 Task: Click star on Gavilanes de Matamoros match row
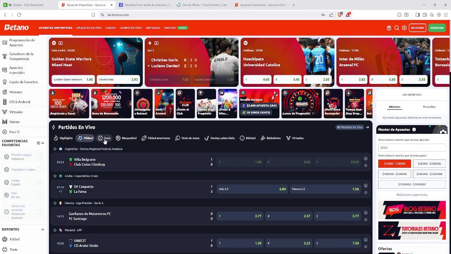[366, 219]
